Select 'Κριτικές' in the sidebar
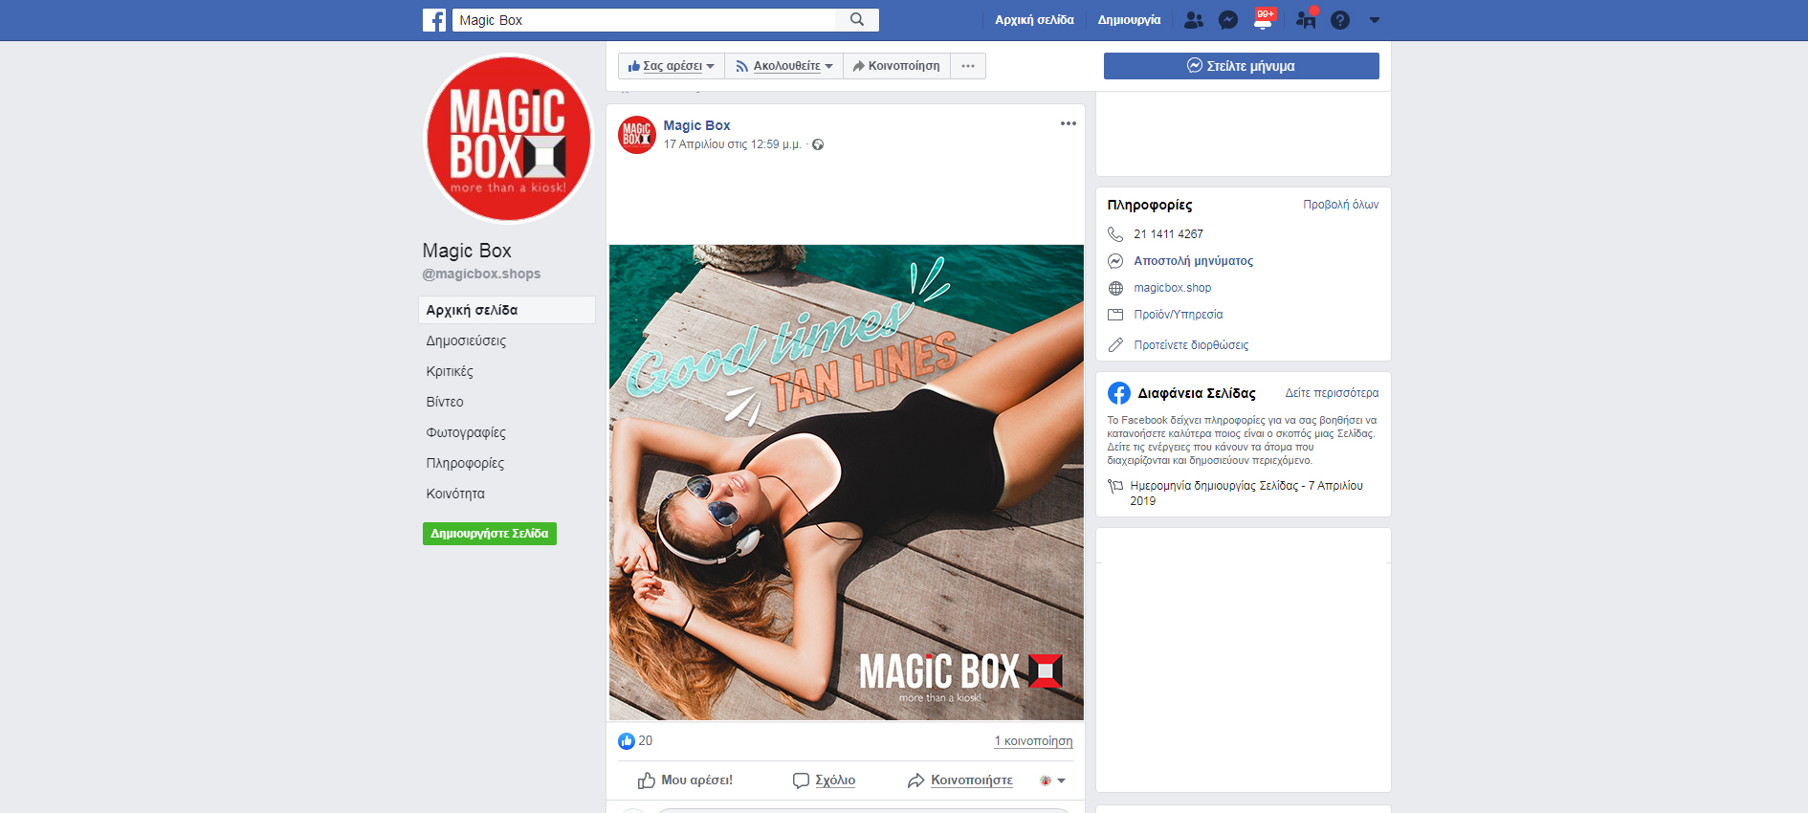The height and width of the screenshot is (813, 1808). point(450,371)
